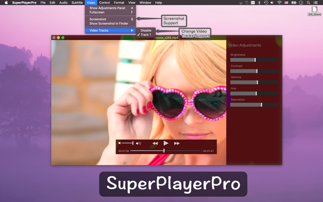Open the Window menu

[145, 3]
